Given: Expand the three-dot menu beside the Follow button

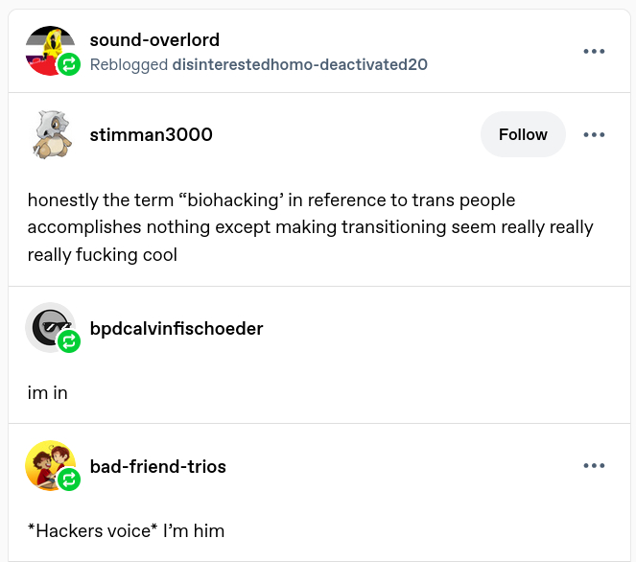Looking at the screenshot, I should [x=594, y=134].
